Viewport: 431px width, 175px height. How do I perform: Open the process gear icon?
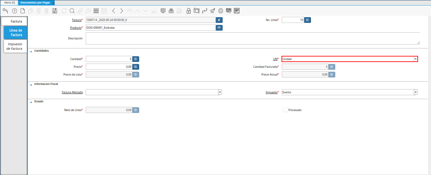tap(221, 11)
